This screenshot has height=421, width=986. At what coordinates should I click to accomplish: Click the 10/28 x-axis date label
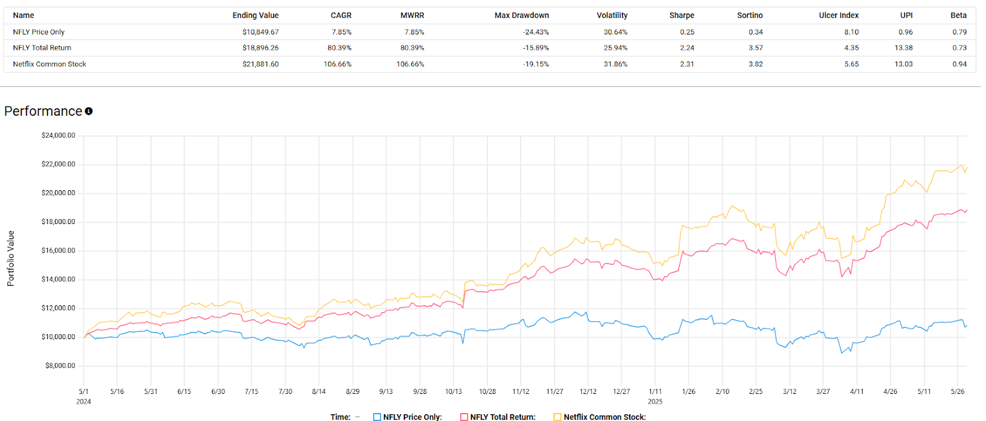pos(487,391)
